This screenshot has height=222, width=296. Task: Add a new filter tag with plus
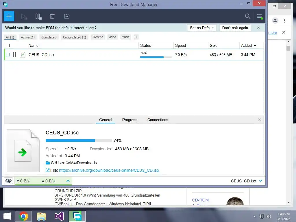click(136, 37)
